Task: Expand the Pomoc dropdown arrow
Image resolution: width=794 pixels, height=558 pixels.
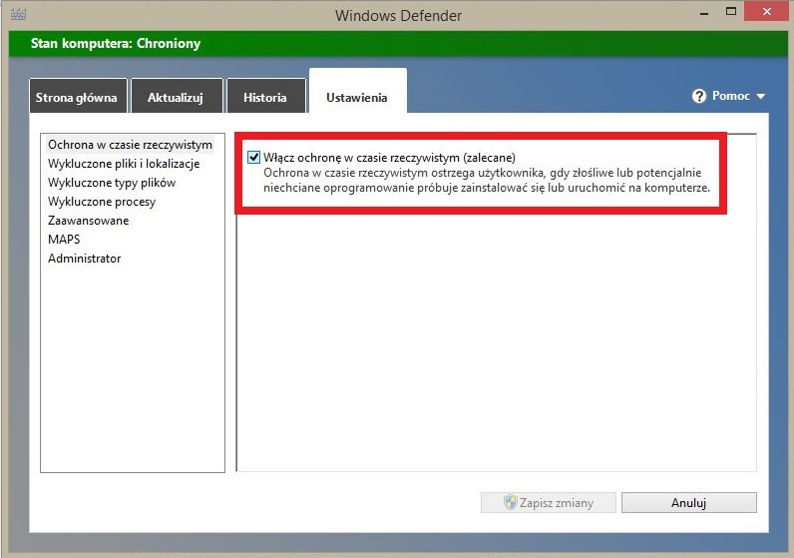Action: pyautogui.click(x=760, y=96)
